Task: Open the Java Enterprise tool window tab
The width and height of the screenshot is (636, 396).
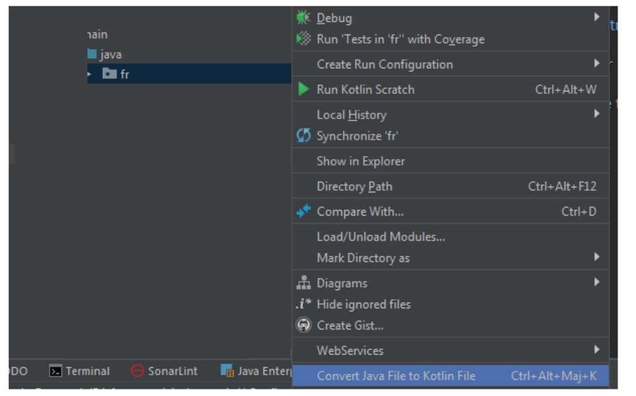Action: pyautogui.click(x=257, y=371)
